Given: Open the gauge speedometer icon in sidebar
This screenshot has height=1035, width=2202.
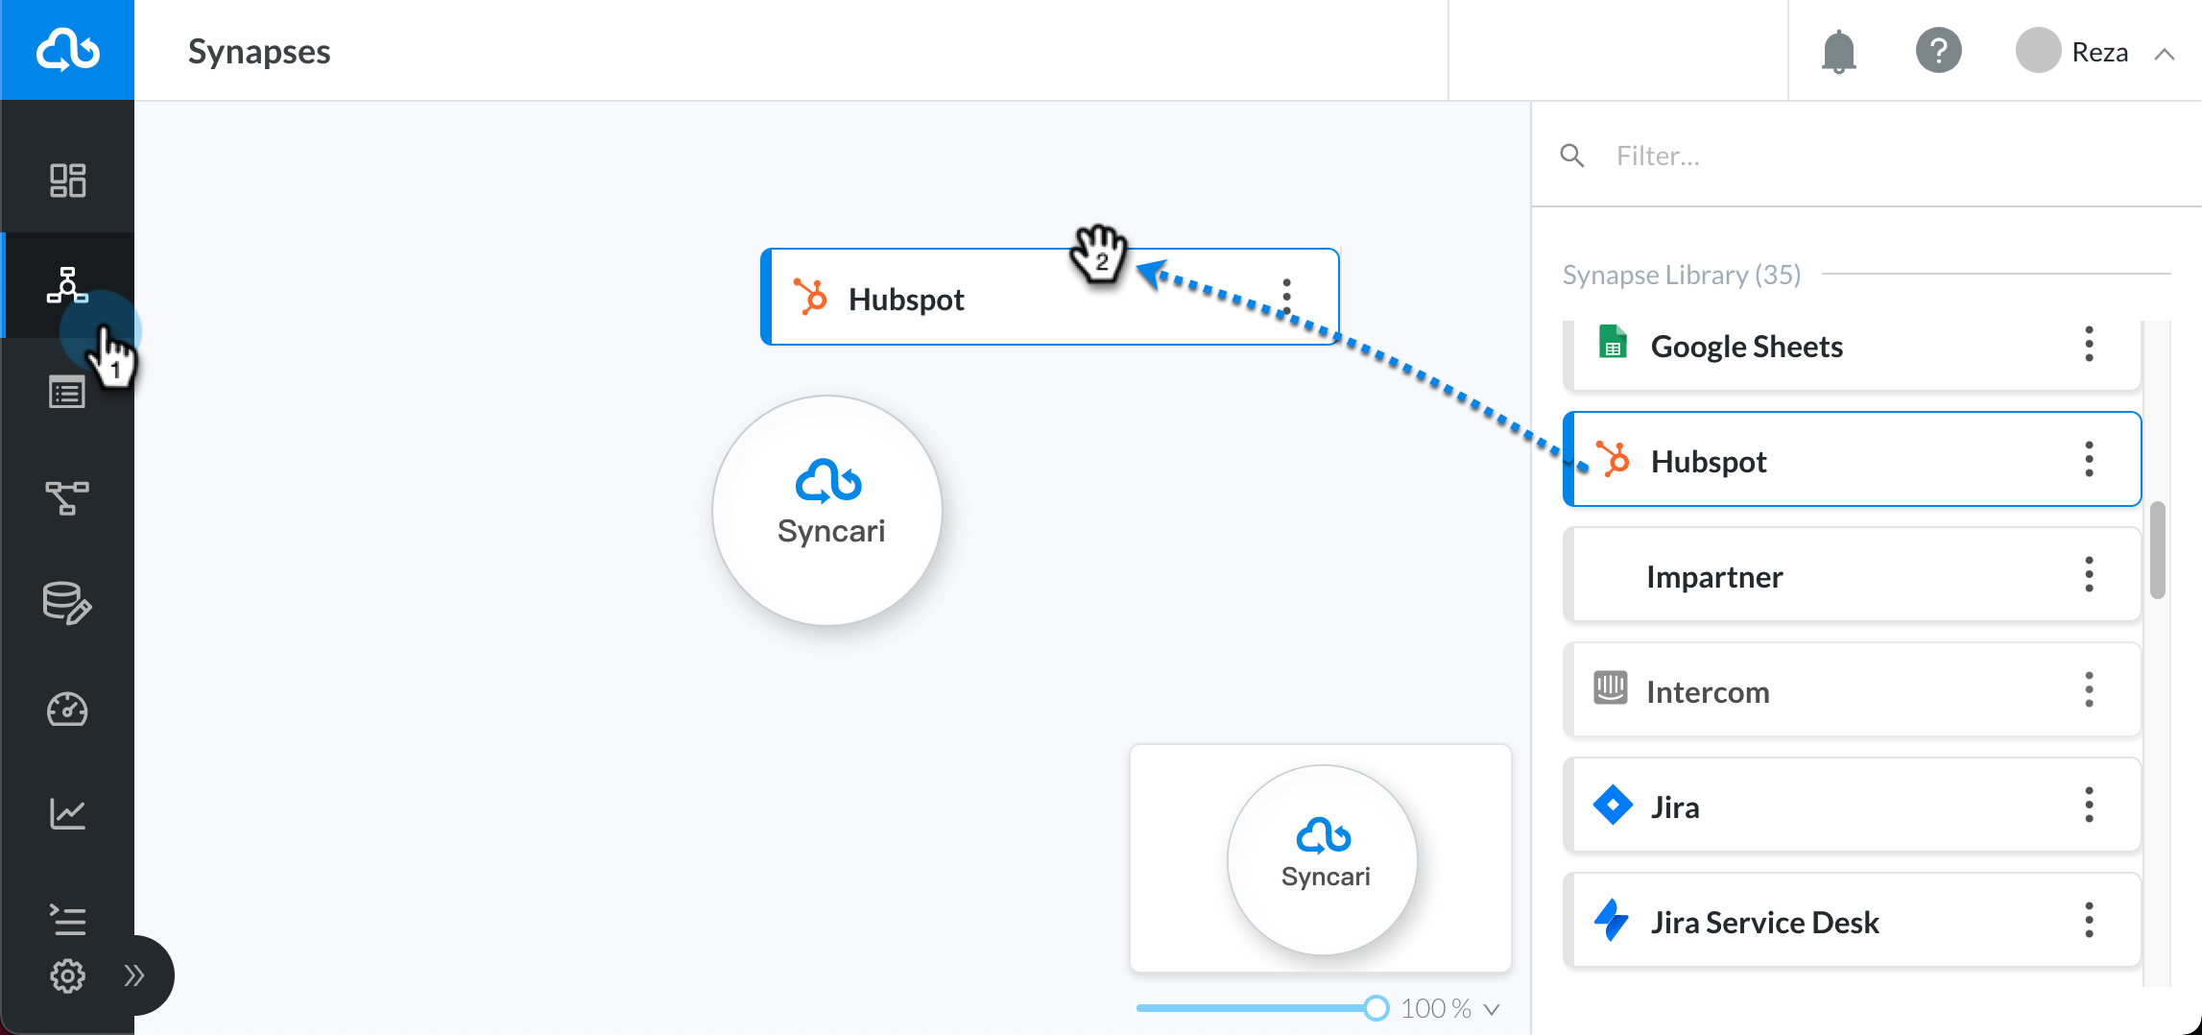Looking at the screenshot, I should (x=67, y=709).
